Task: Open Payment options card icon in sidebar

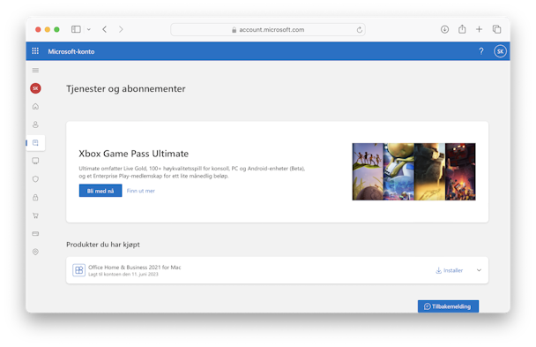Action: pos(35,234)
